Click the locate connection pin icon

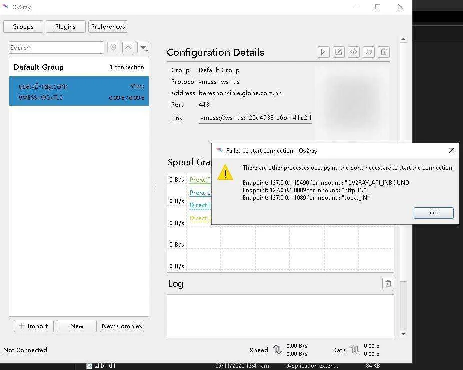coord(113,48)
